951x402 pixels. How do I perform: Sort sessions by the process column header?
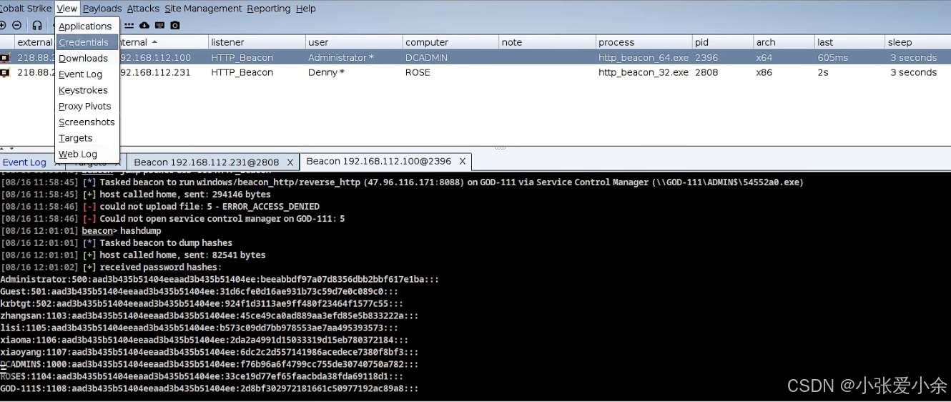point(644,42)
